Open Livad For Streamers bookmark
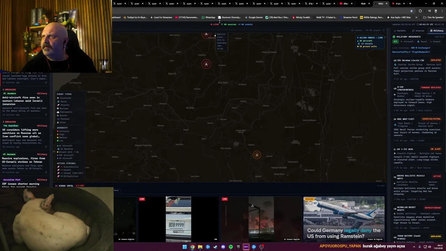Image resolution: width=446 pixels, height=251 pixels. pyautogui.click(x=161, y=17)
